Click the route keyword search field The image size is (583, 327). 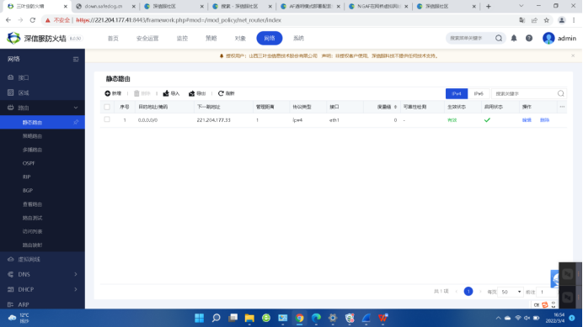coord(525,94)
